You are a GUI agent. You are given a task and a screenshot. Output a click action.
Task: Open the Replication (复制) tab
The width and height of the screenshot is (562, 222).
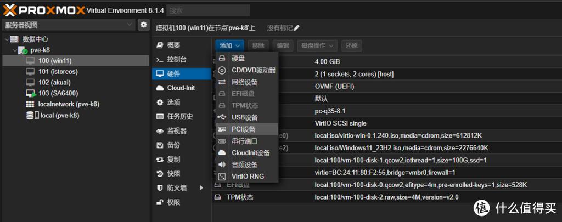pyautogui.click(x=181, y=160)
